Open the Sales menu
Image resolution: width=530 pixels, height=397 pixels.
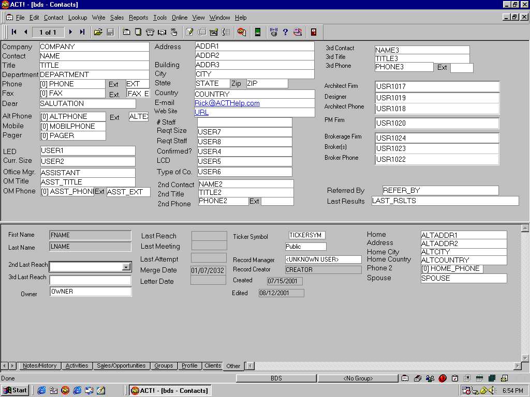pos(117,18)
